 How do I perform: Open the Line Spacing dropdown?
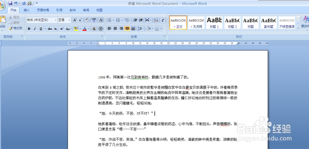141,29
